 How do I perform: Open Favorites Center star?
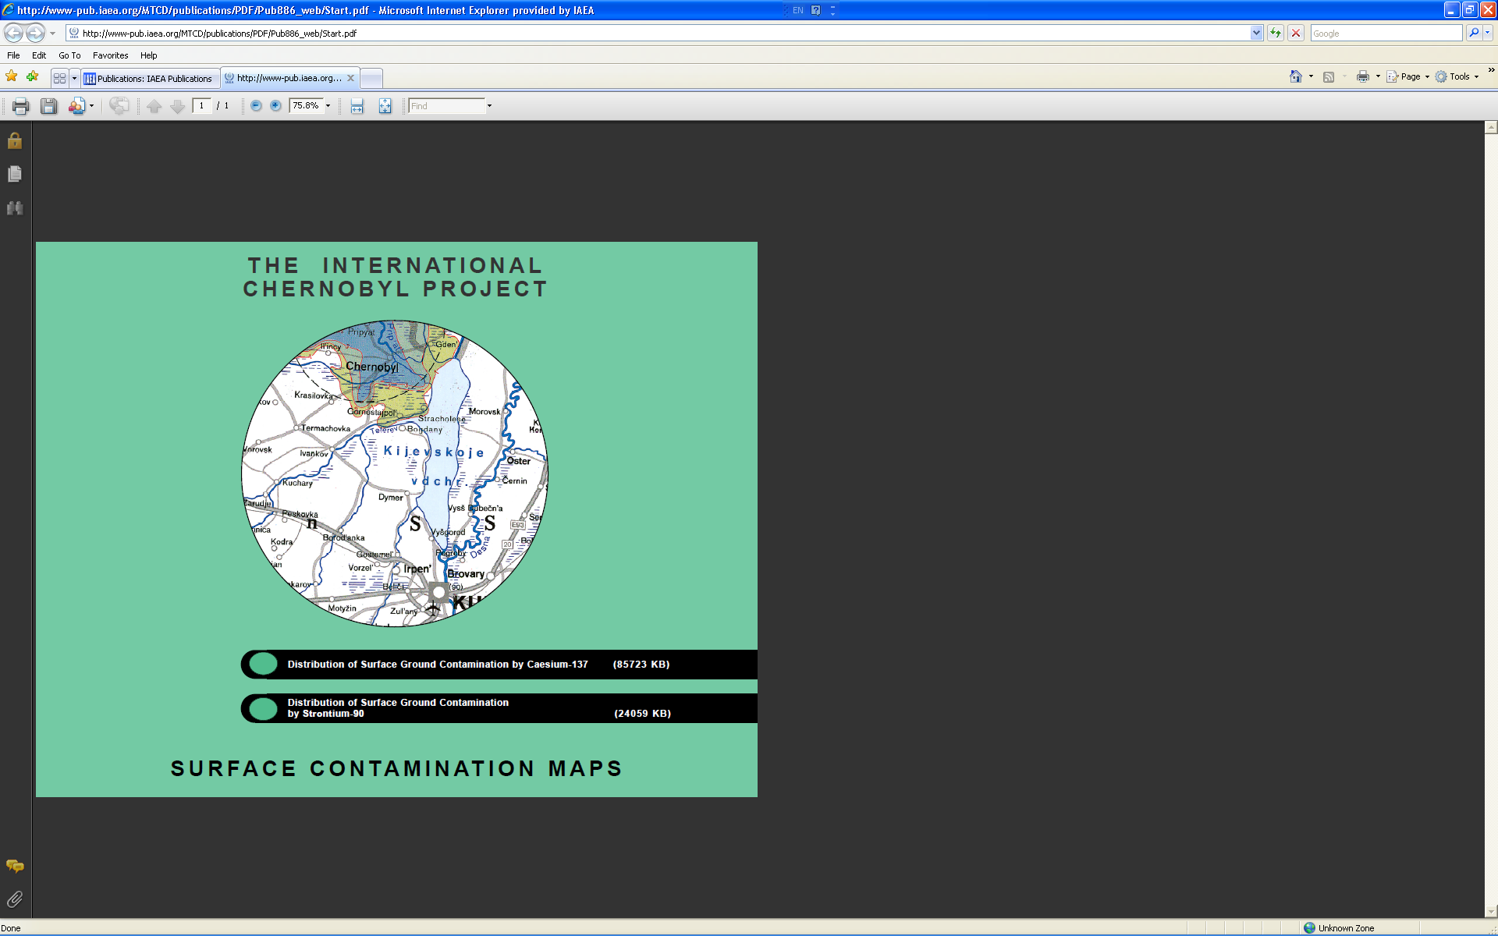point(12,76)
